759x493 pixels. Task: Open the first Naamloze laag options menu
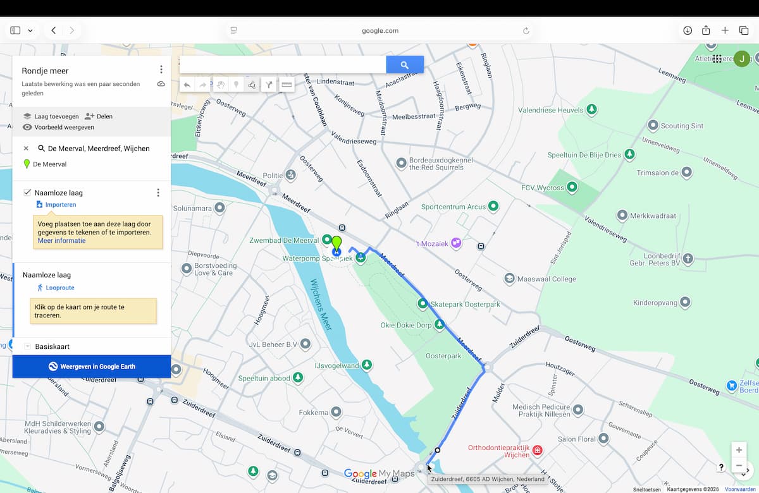[158, 193]
